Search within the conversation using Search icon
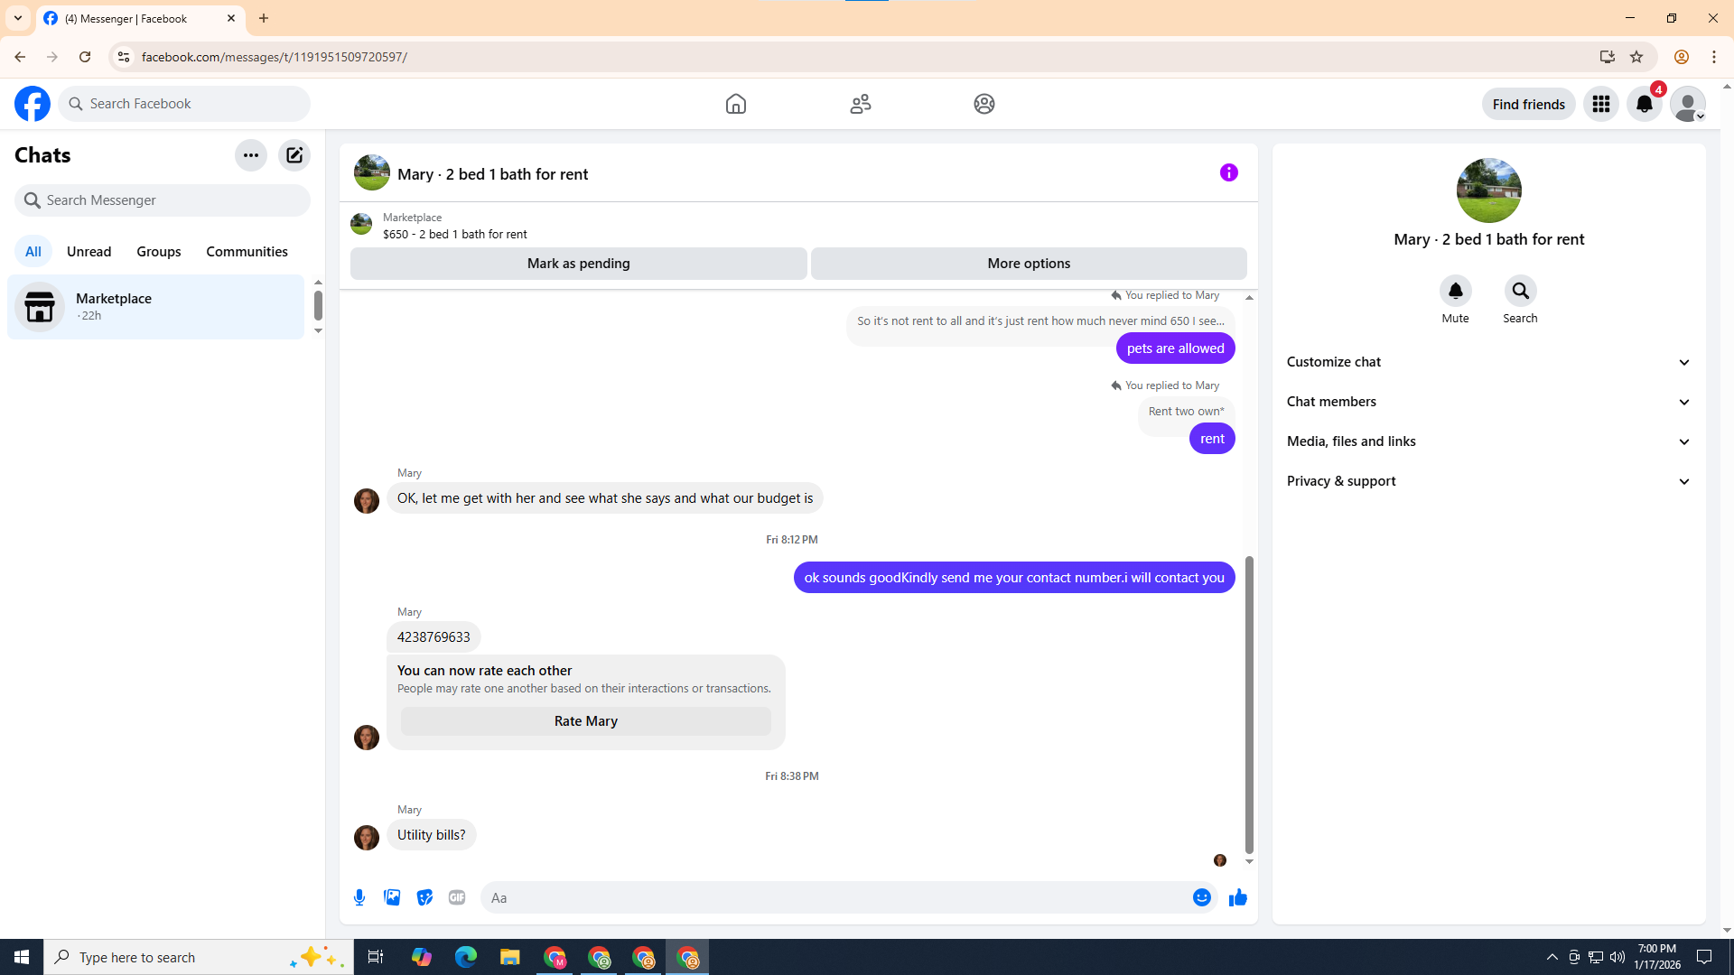The image size is (1734, 975). 1520,292
